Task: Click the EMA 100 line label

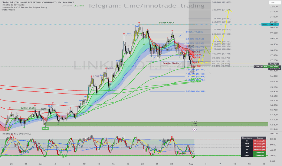Action: click(196, 55)
